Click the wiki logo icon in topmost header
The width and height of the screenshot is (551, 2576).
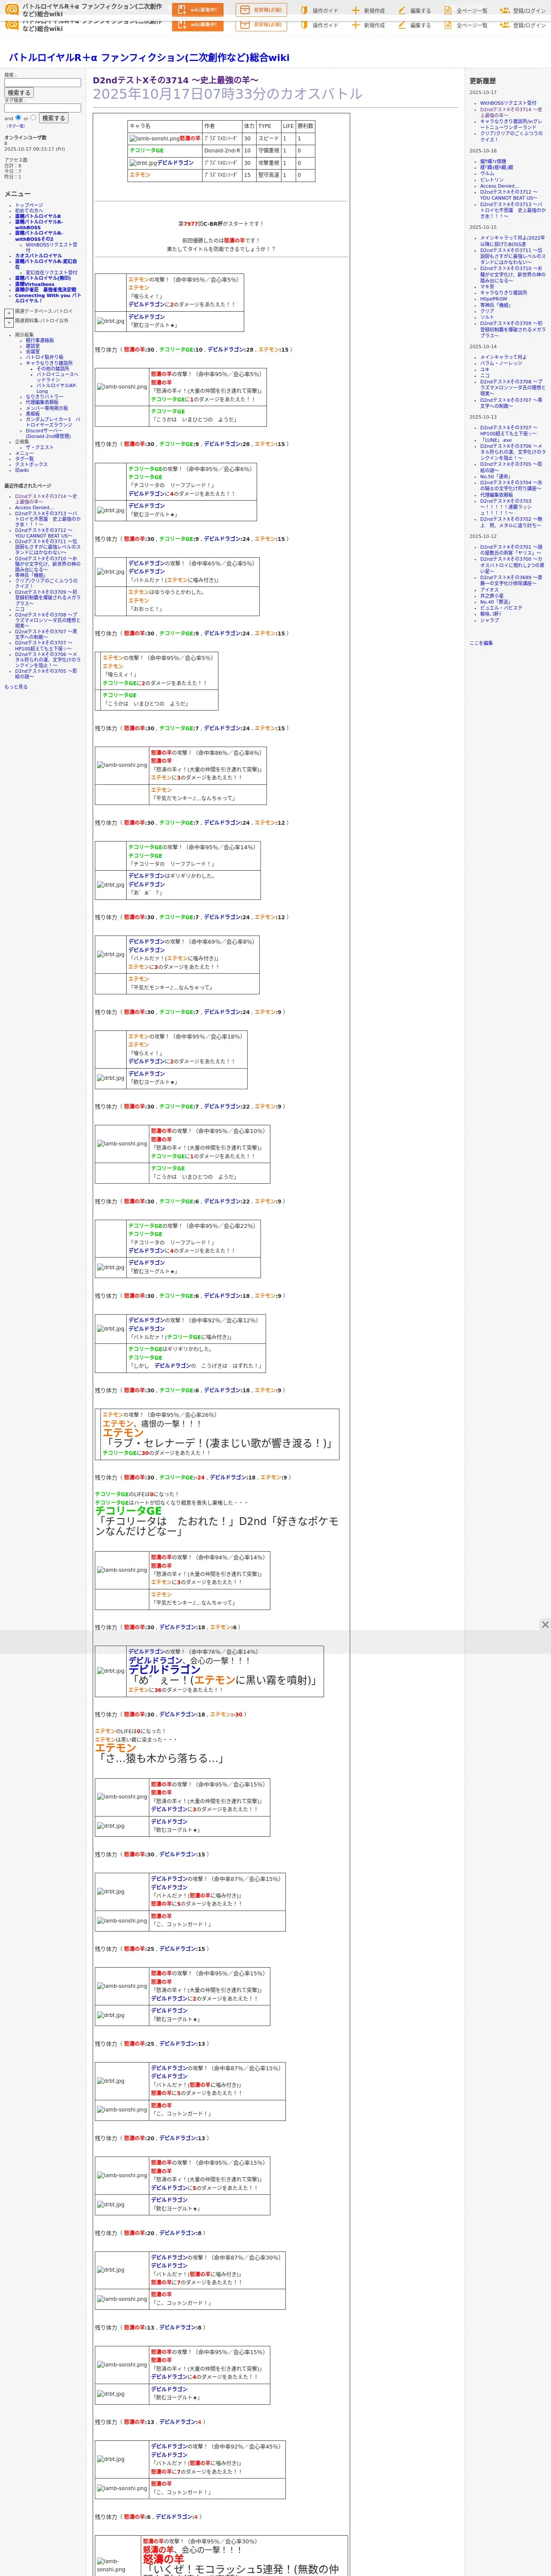point(12,9)
